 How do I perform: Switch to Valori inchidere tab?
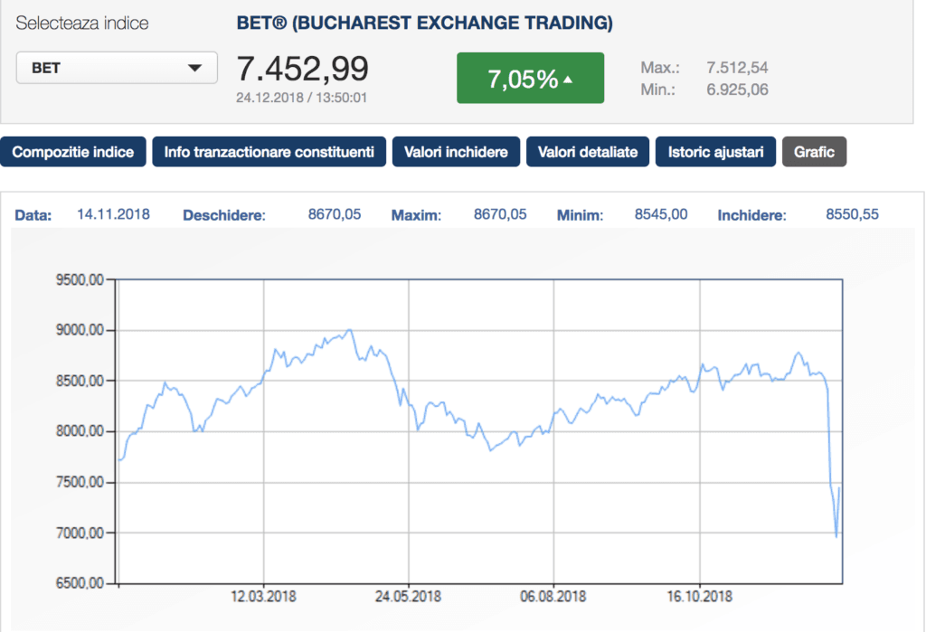[456, 152]
